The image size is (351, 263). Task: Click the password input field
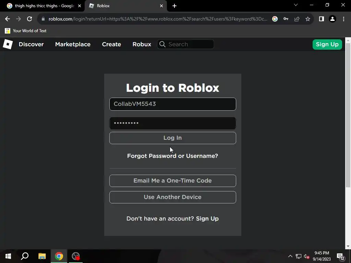(173, 123)
